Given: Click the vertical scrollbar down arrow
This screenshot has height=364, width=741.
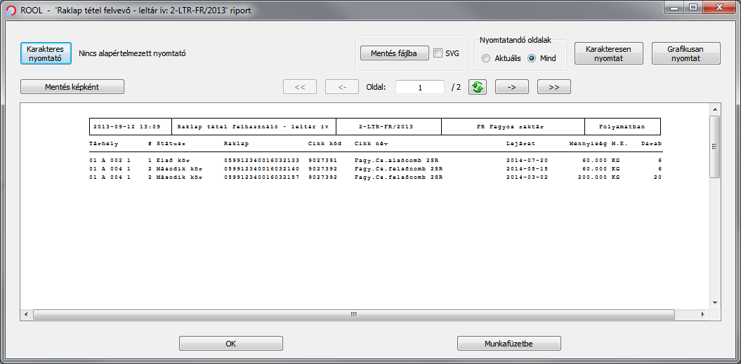Looking at the screenshot, I should point(715,303).
